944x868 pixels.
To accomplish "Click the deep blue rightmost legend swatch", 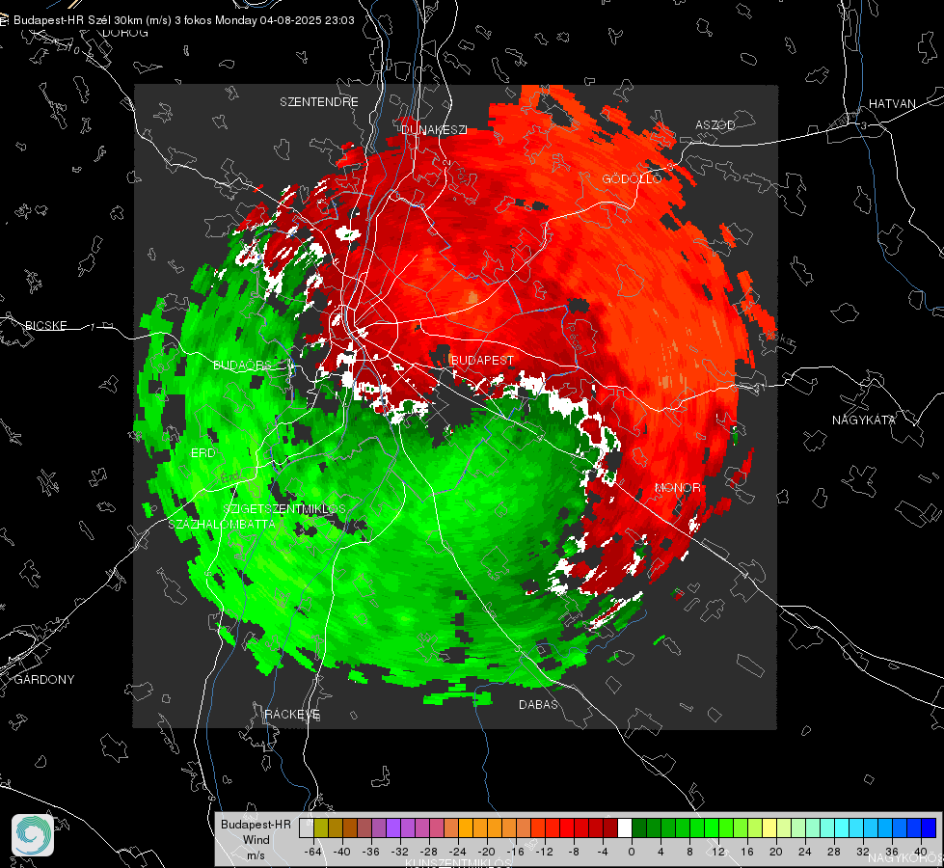I will 929,828.
